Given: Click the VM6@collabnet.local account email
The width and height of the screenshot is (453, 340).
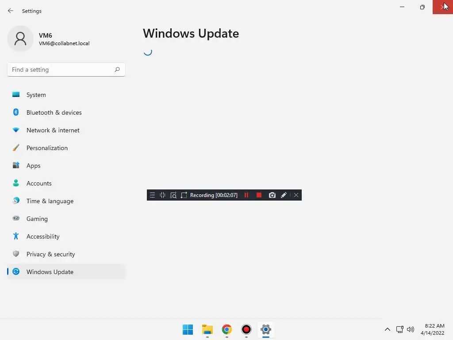Looking at the screenshot, I should [x=64, y=43].
